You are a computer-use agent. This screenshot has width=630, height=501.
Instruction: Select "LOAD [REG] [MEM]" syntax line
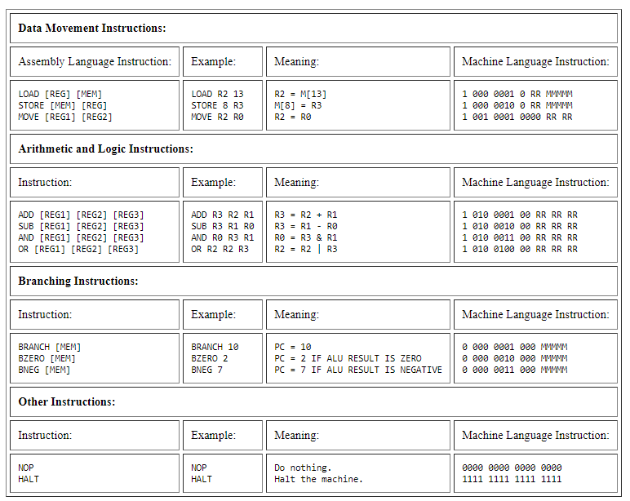[x=60, y=94]
